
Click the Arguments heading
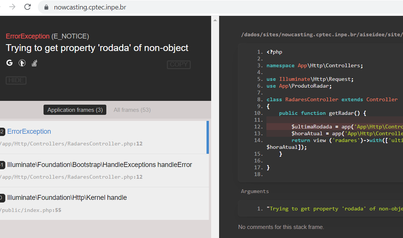click(x=255, y=191)
